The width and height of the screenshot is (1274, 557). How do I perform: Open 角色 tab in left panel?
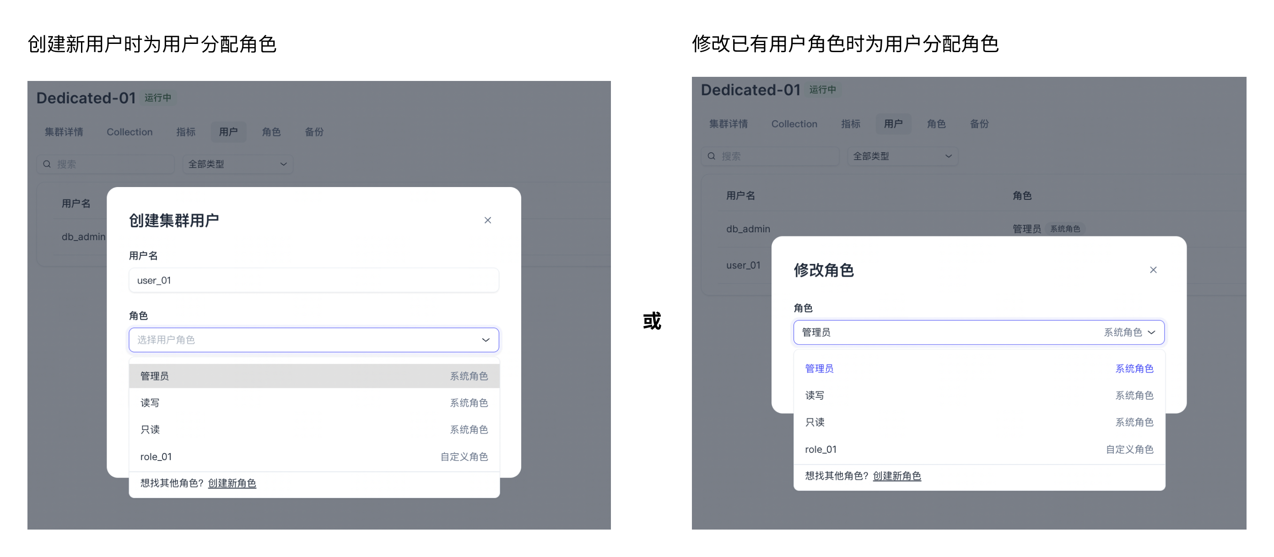[271, 132]
